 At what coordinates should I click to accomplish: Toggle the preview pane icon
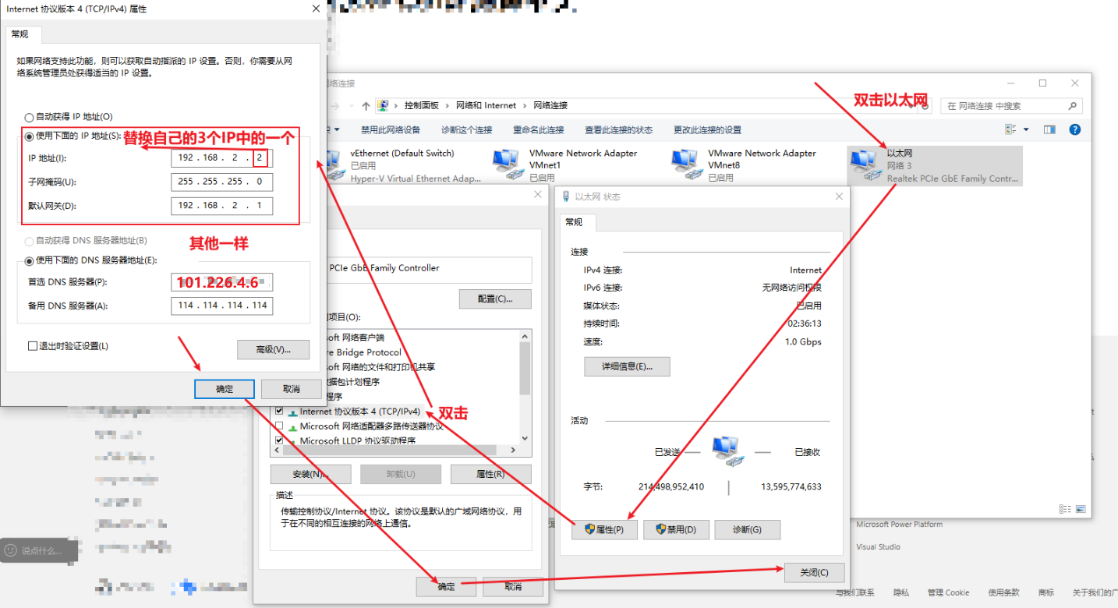click(1049, 129)
